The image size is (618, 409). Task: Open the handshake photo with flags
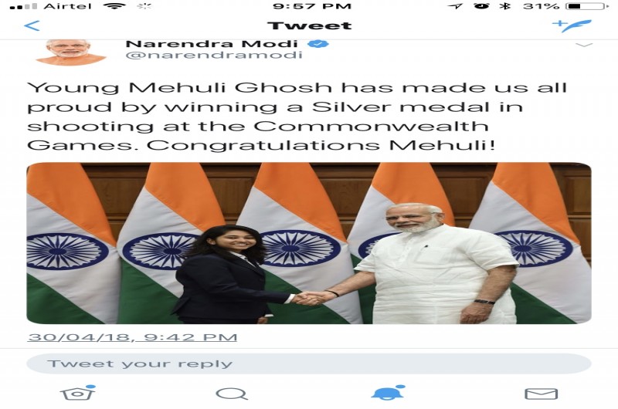point(308,243)
